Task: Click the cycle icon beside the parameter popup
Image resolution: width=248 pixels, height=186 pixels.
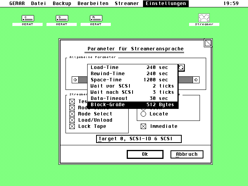Action: click(181, 67)
